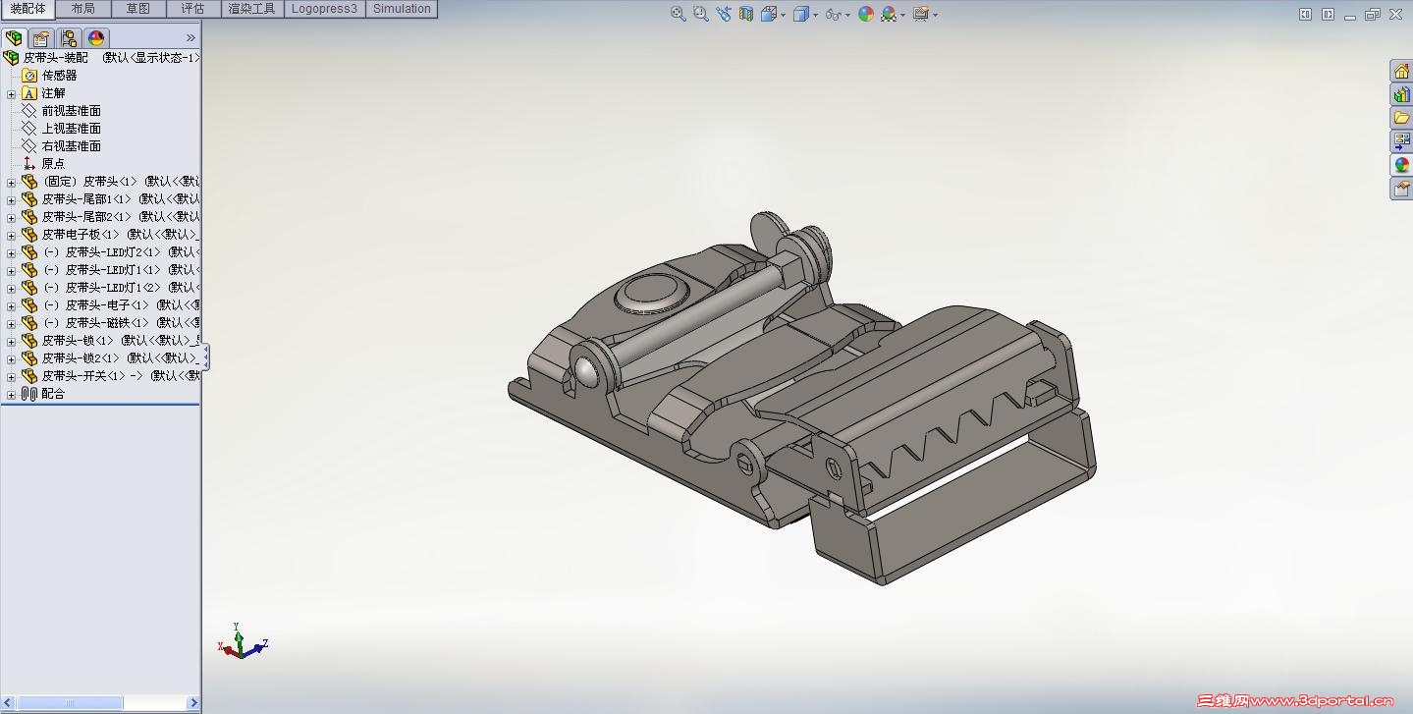Expand the manager pane tabs with chevron
The height and width of the screenshot is (714, 1413).
point(190,38)
